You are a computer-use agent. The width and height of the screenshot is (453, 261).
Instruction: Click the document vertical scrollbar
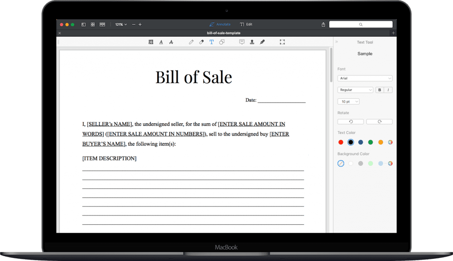click(x=331, y=65)
